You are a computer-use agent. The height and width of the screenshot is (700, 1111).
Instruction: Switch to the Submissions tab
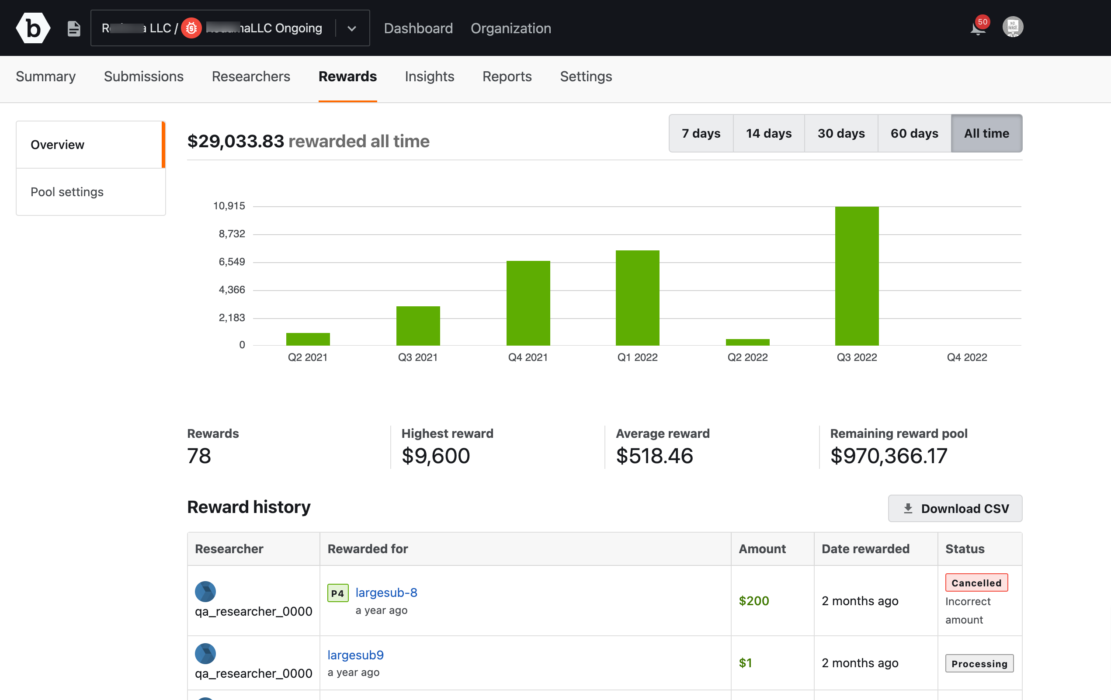143,76
